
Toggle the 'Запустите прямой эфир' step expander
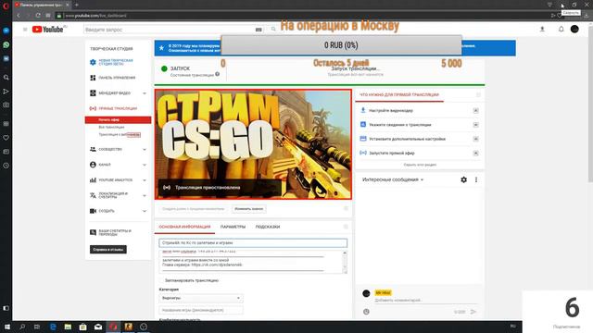pyautogui.click(x=475, y=154)
